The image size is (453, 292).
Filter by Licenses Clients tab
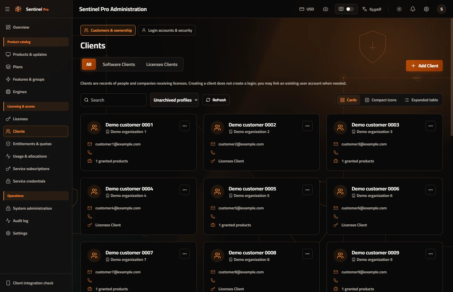(162, 65)
